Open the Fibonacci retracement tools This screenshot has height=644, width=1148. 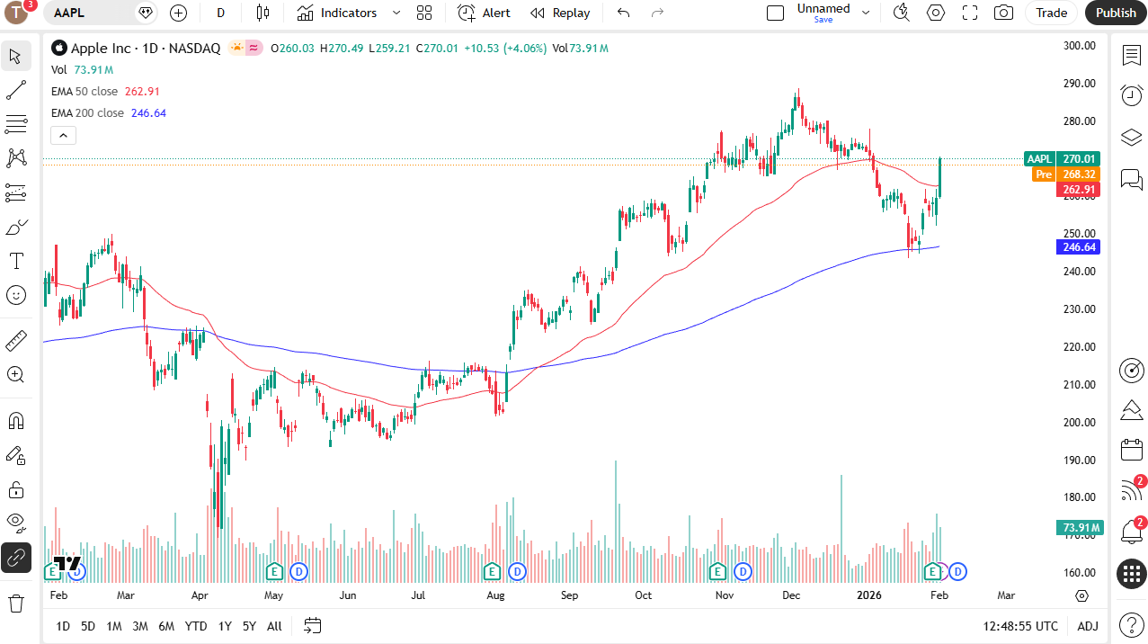[x=15, y=124]
